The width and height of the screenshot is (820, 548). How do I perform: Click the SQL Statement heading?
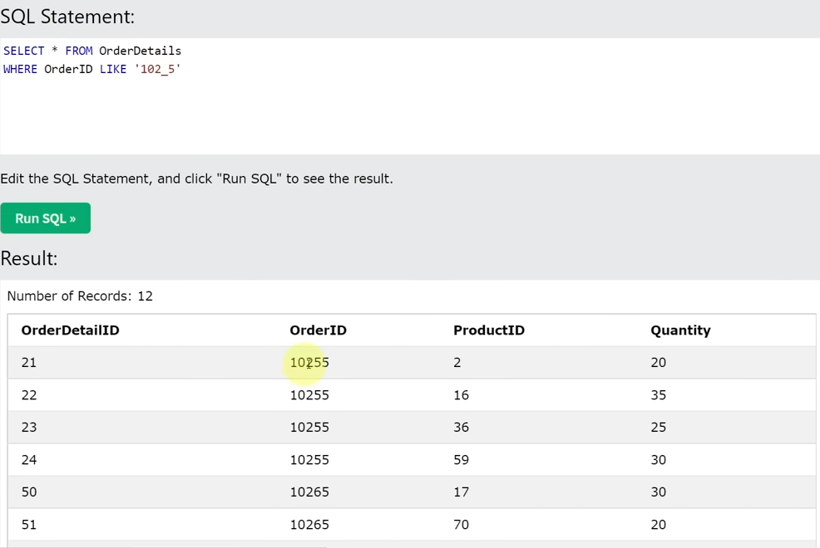pyautogui.click(x=67, y=17)
